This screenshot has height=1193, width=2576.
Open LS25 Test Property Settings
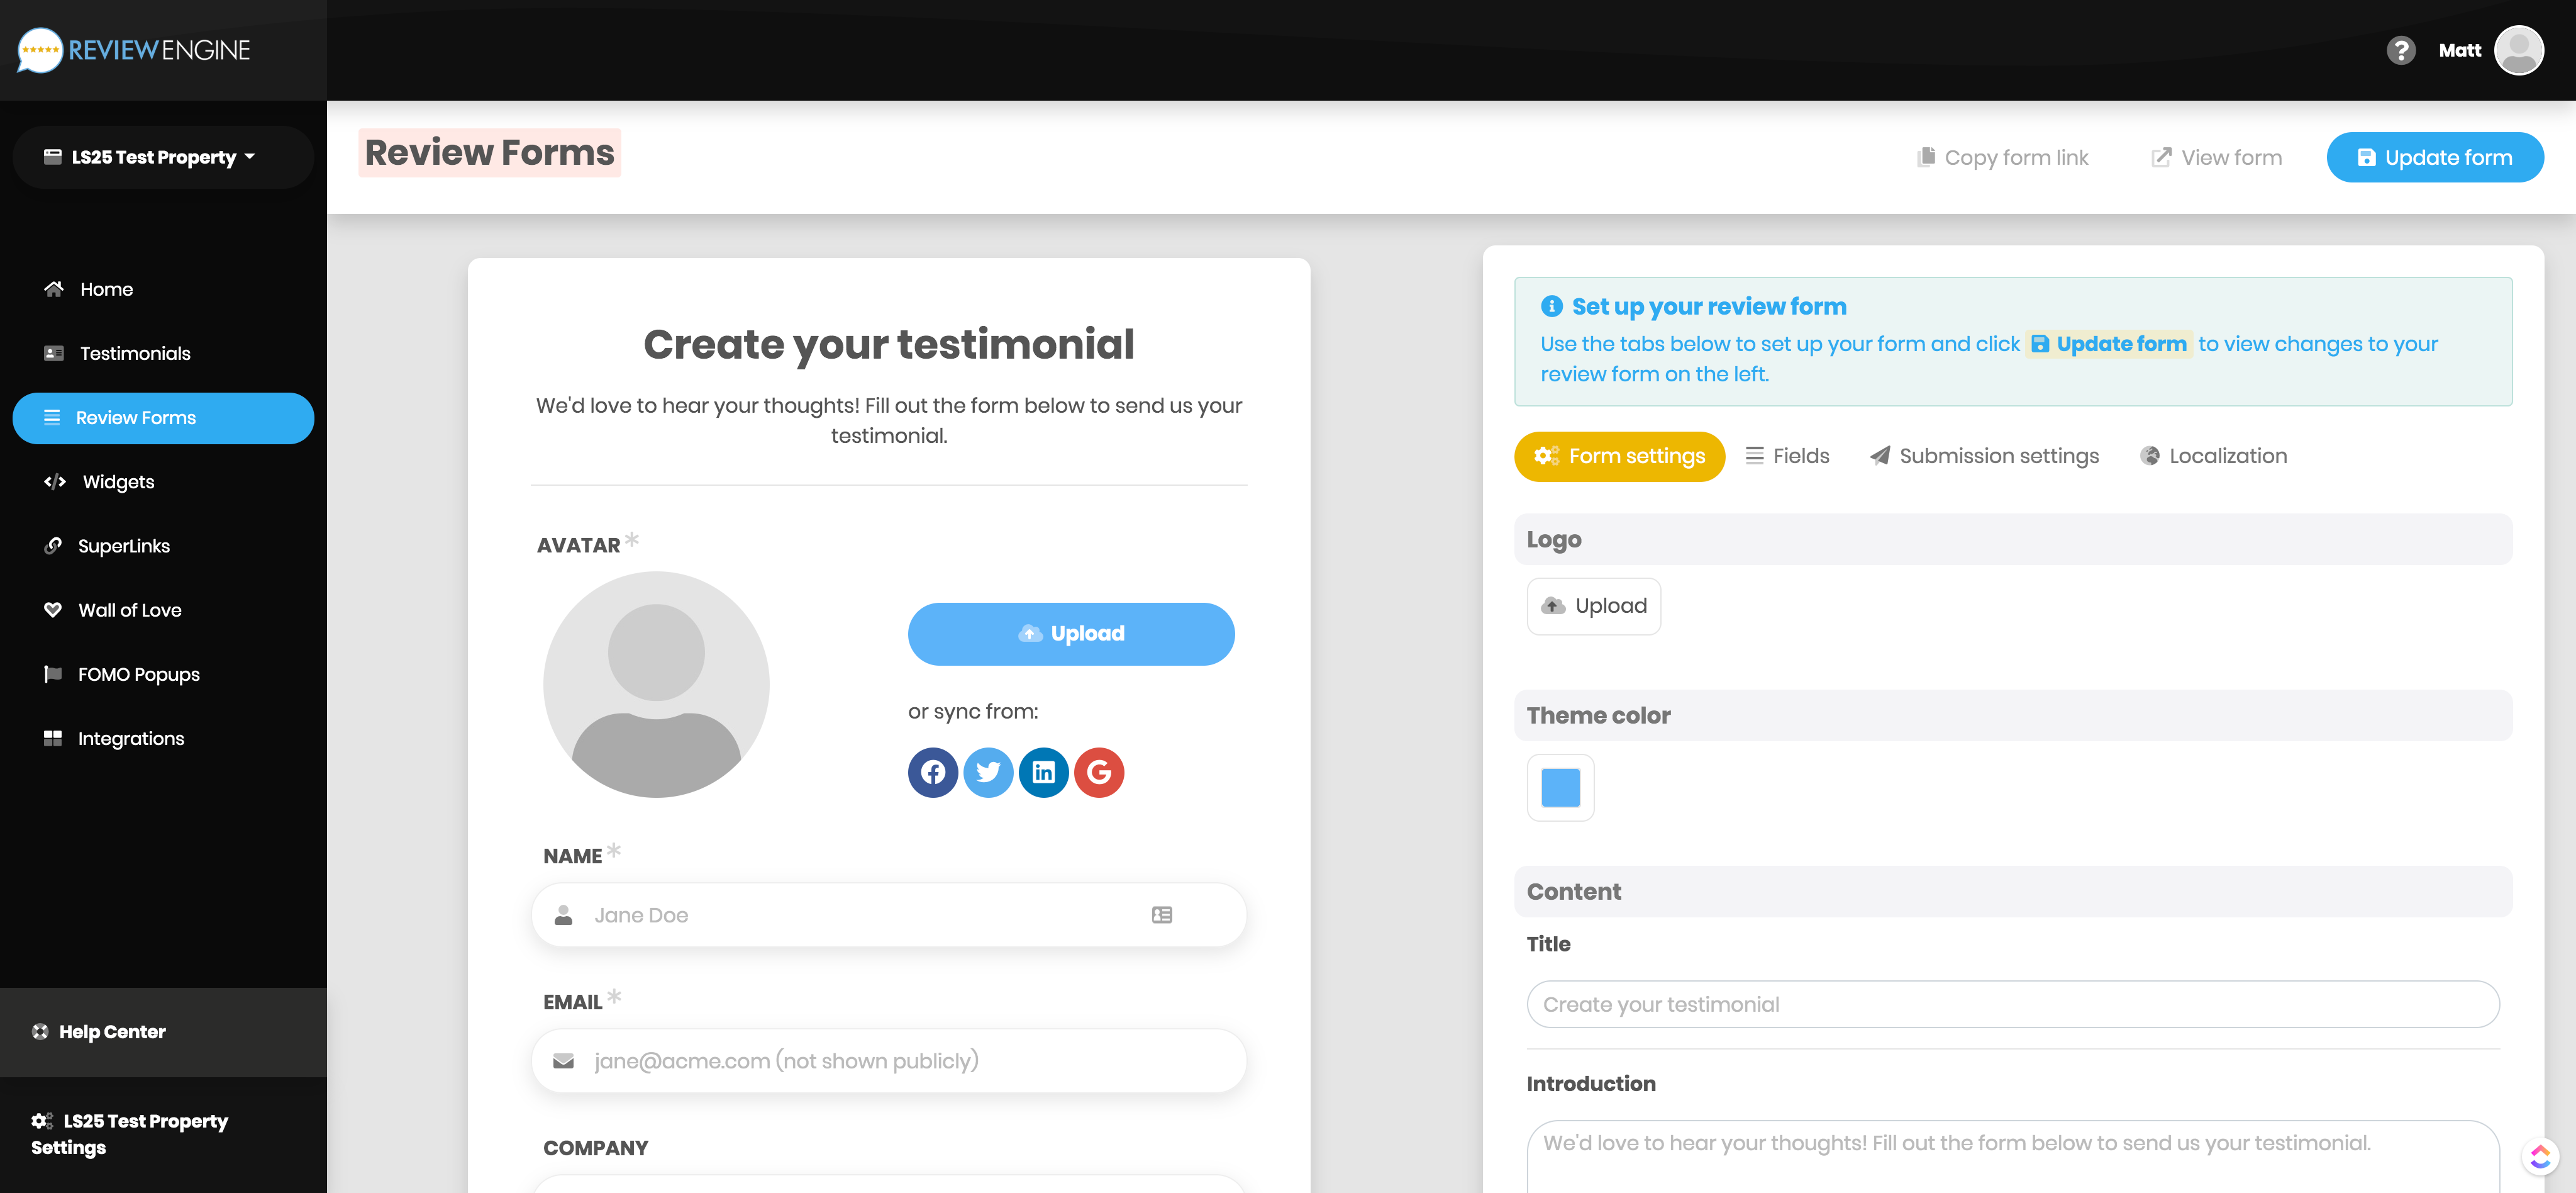(x=130, y=1134)
